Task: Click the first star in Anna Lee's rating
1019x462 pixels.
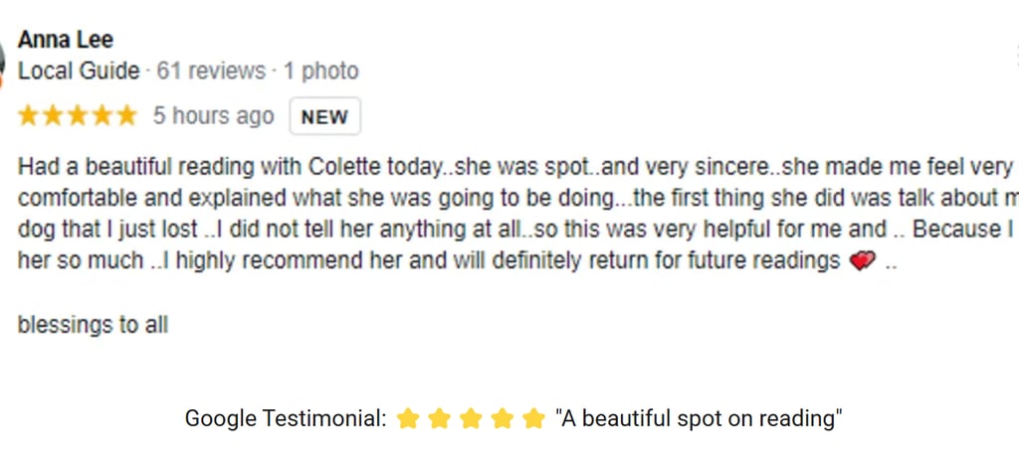Action: pos(28,116)
